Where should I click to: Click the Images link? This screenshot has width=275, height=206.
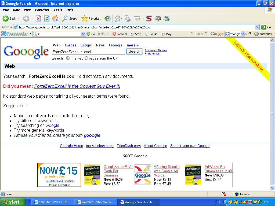pos(71,45)
